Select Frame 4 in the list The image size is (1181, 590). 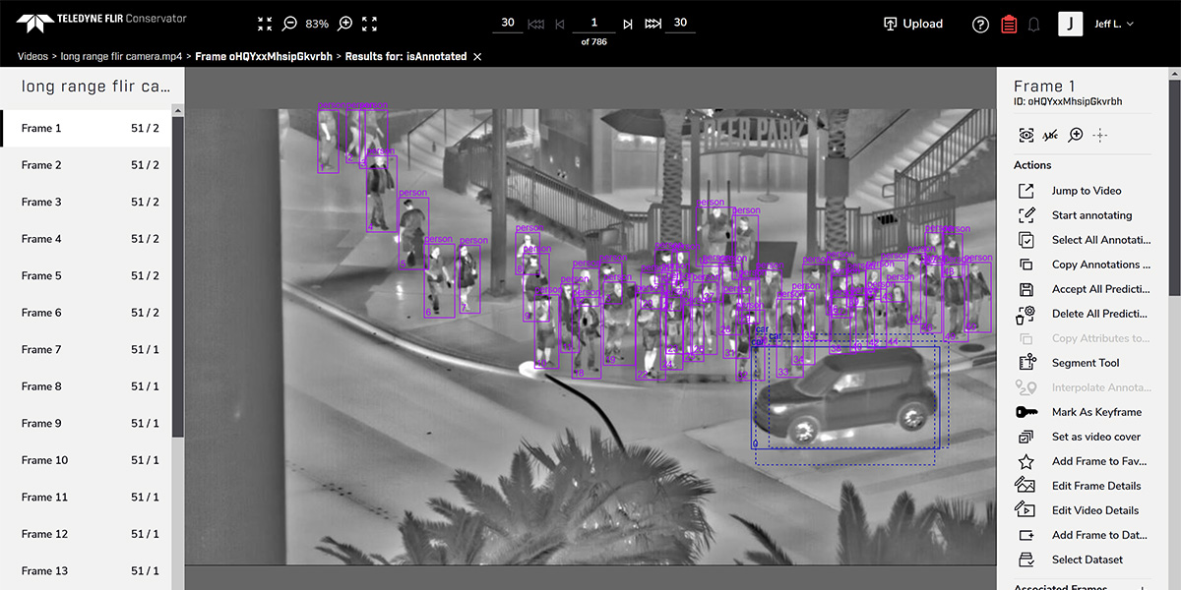tap(86, 239)
